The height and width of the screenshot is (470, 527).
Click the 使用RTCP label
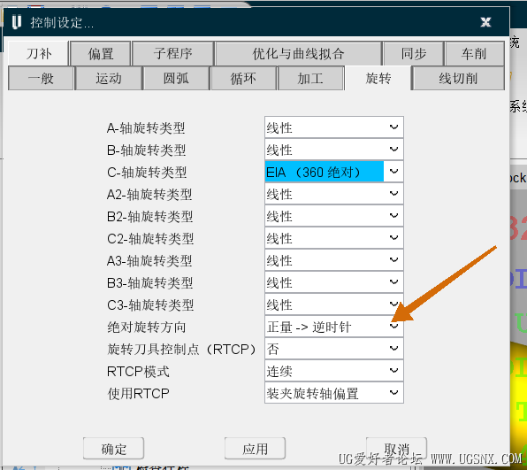click(138, 393)
